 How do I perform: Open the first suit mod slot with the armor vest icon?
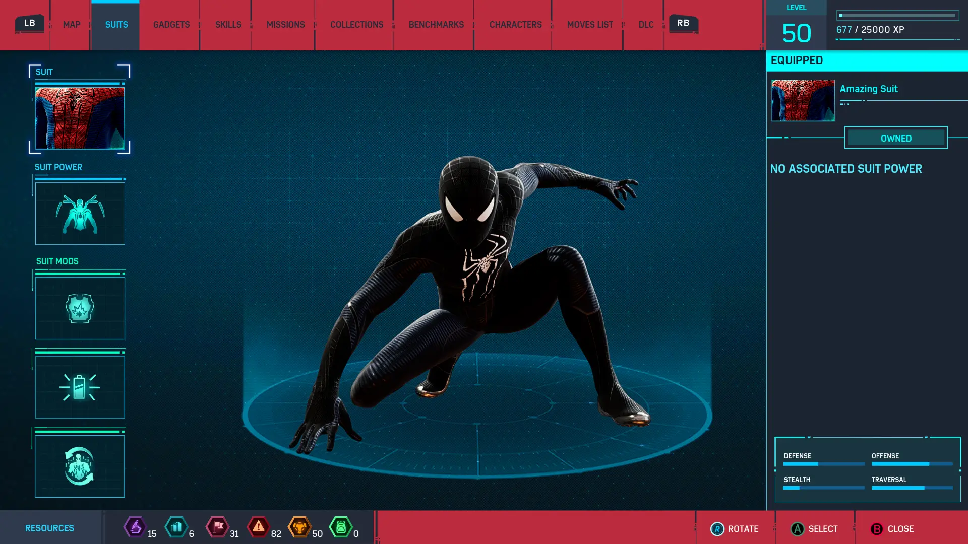point(80,308)
